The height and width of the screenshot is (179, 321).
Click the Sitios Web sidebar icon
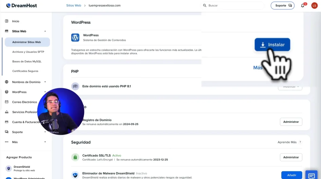click(6, 31)
